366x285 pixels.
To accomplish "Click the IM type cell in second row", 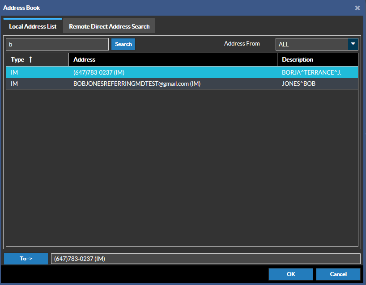I will 14,84.
